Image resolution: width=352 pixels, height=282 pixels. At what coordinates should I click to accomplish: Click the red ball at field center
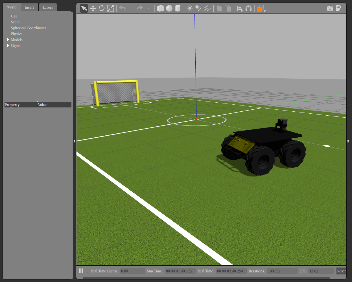point(196,119)
